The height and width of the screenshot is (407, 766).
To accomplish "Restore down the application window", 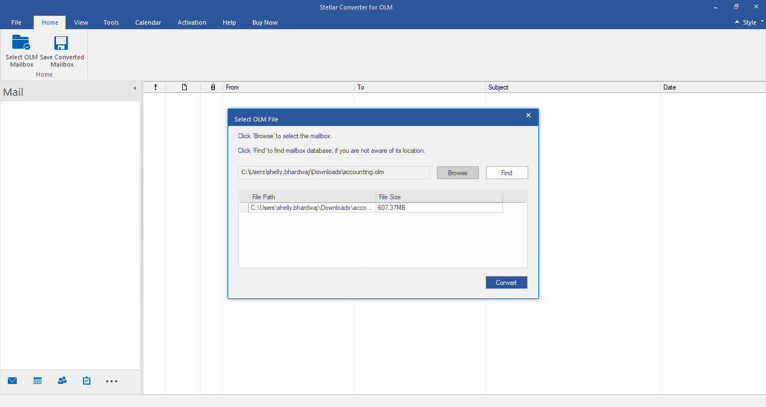I will coord(736,7).
